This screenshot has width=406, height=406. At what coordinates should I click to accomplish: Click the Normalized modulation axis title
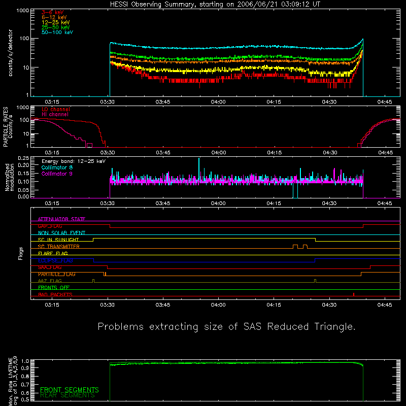(x=10, y=177)
